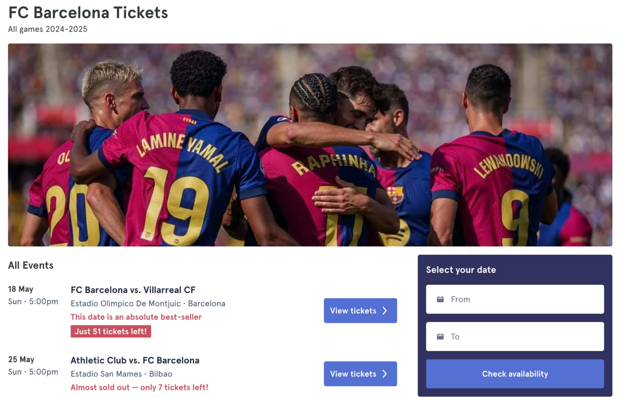Click the 'Almost sold out — only 7 tickets left!' warning
Viewport: 624px width, 397px height.
click(139, 387)
